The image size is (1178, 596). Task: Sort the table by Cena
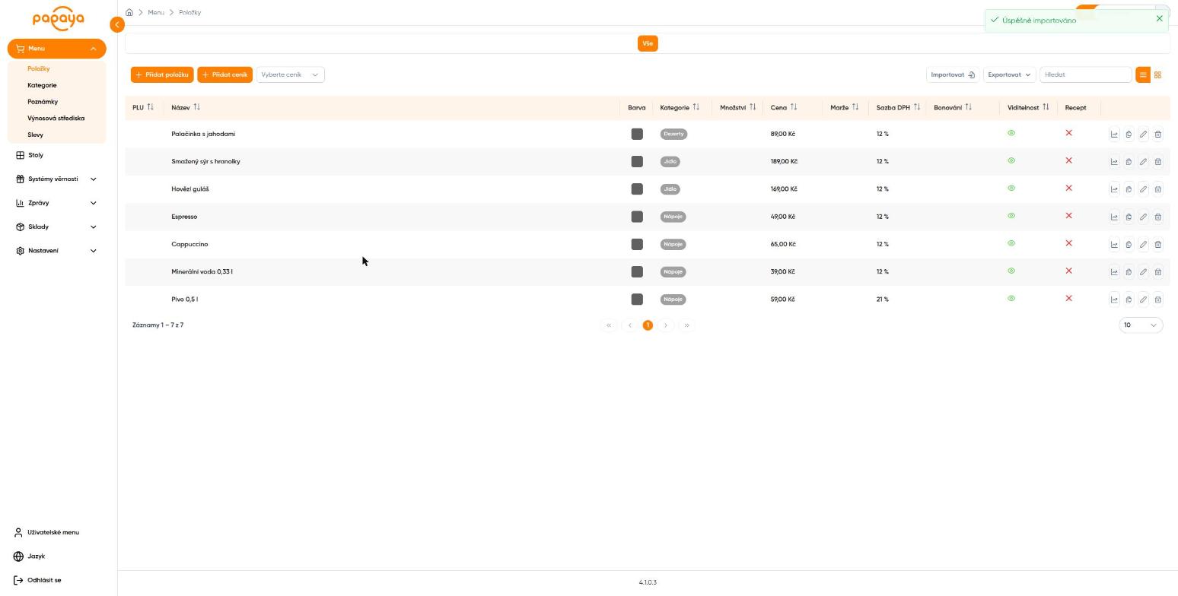click(x=793, y=107)
